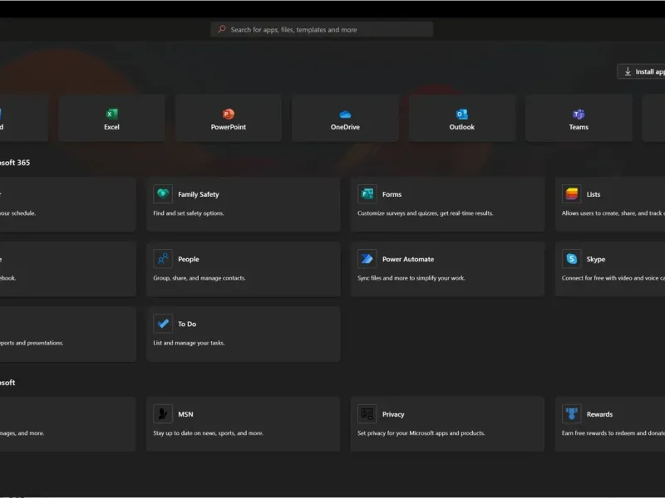Click the Skype icon

[571, 259]
